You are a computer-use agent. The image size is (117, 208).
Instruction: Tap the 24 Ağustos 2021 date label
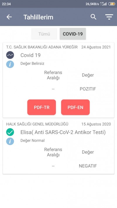pos(96,47)
